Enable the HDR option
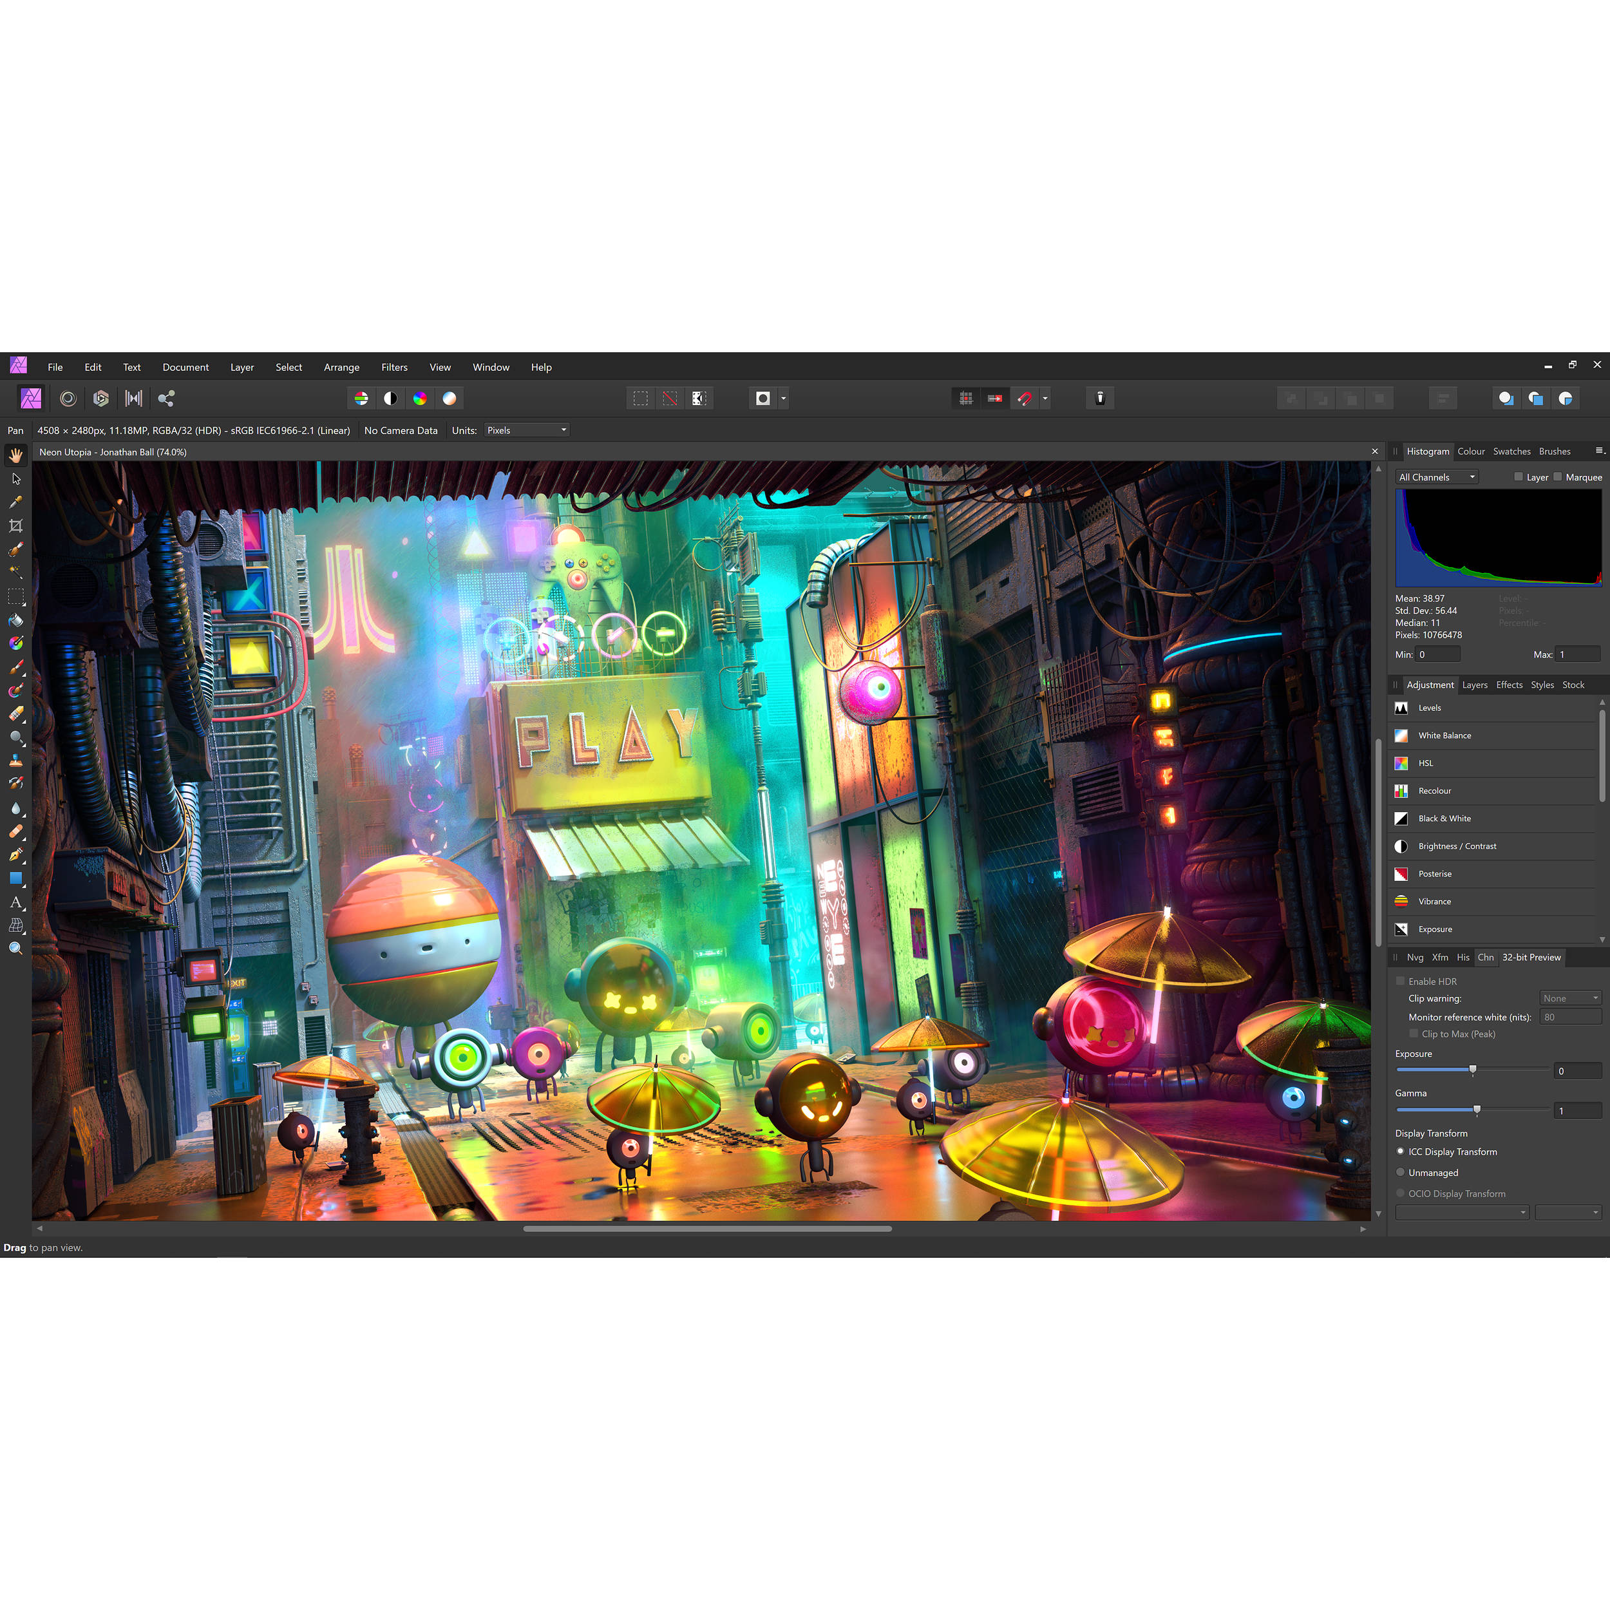Screen dimensions: 1610x1610 1400,981
